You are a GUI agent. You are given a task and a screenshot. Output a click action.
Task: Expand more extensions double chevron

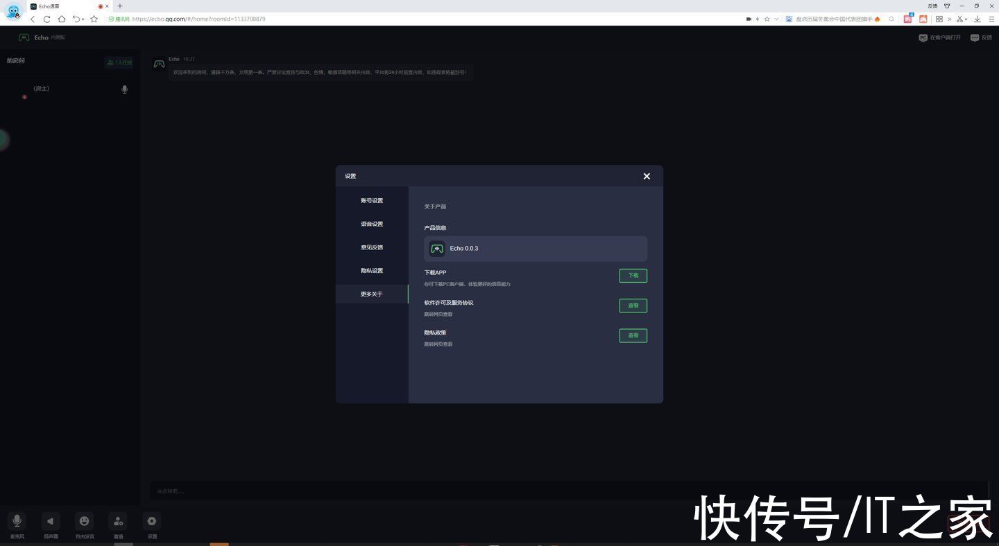click(949, 19)
